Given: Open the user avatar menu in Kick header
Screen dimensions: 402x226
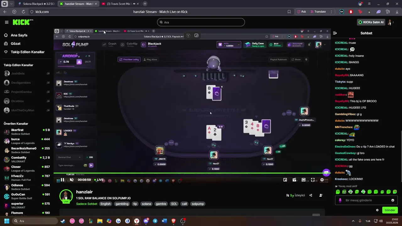Looking at the screenshot, I should tap(390, 22).
